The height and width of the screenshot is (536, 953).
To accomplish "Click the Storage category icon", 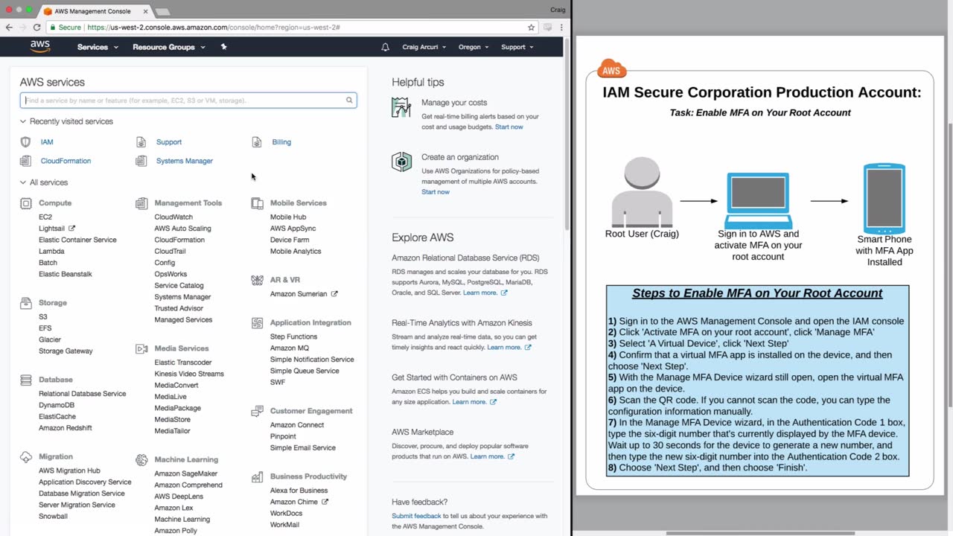I will coord(26,303).
